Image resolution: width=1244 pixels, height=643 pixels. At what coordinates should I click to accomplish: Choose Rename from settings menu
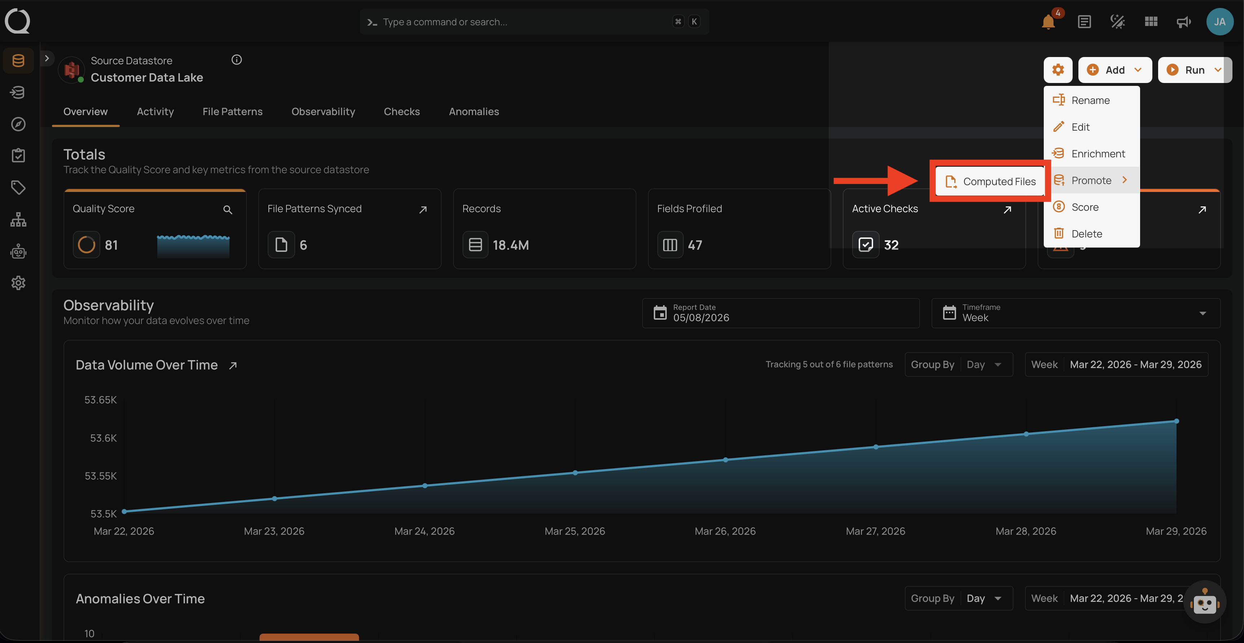1091,100
